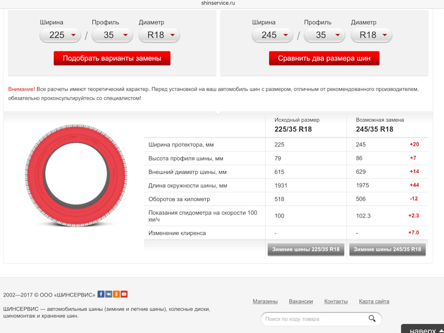Click the +44 circumference difference value
444x333 pixels.
tap(414, 185)
